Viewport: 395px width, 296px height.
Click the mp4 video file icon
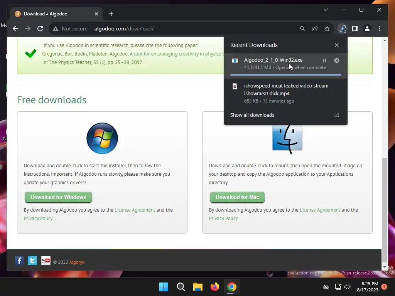(235, 86)
